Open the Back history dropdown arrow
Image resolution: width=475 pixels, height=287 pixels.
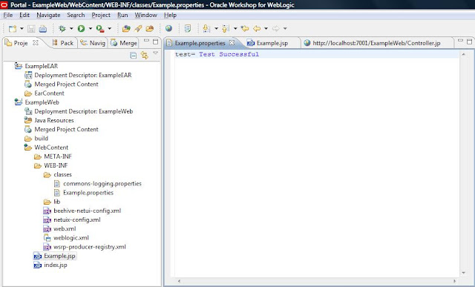point(266,29)
